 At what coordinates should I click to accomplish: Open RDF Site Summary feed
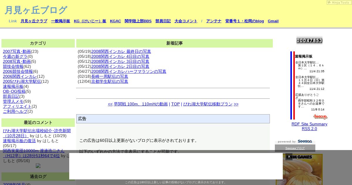point(309,124)
